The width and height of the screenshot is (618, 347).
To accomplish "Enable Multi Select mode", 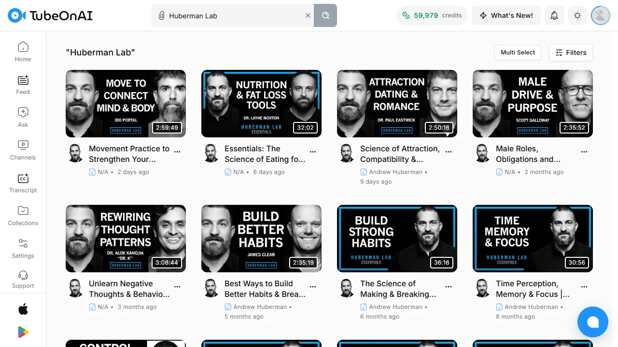I will (x=518, y=53).
